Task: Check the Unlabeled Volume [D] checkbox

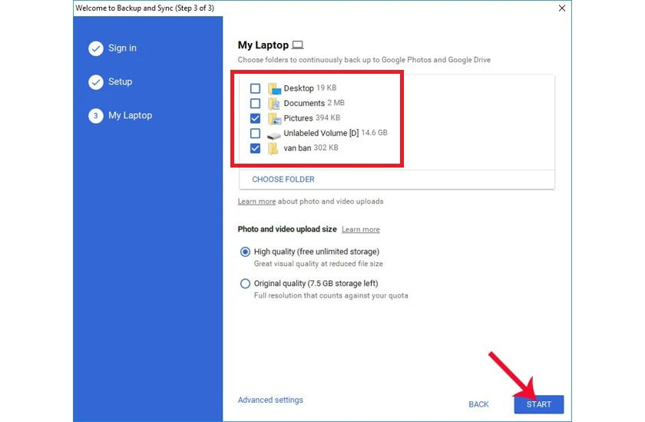Action: click(255, 134)
